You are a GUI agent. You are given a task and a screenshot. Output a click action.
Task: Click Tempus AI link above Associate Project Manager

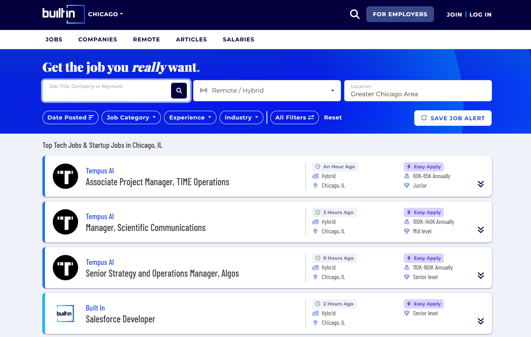[100, 171]
